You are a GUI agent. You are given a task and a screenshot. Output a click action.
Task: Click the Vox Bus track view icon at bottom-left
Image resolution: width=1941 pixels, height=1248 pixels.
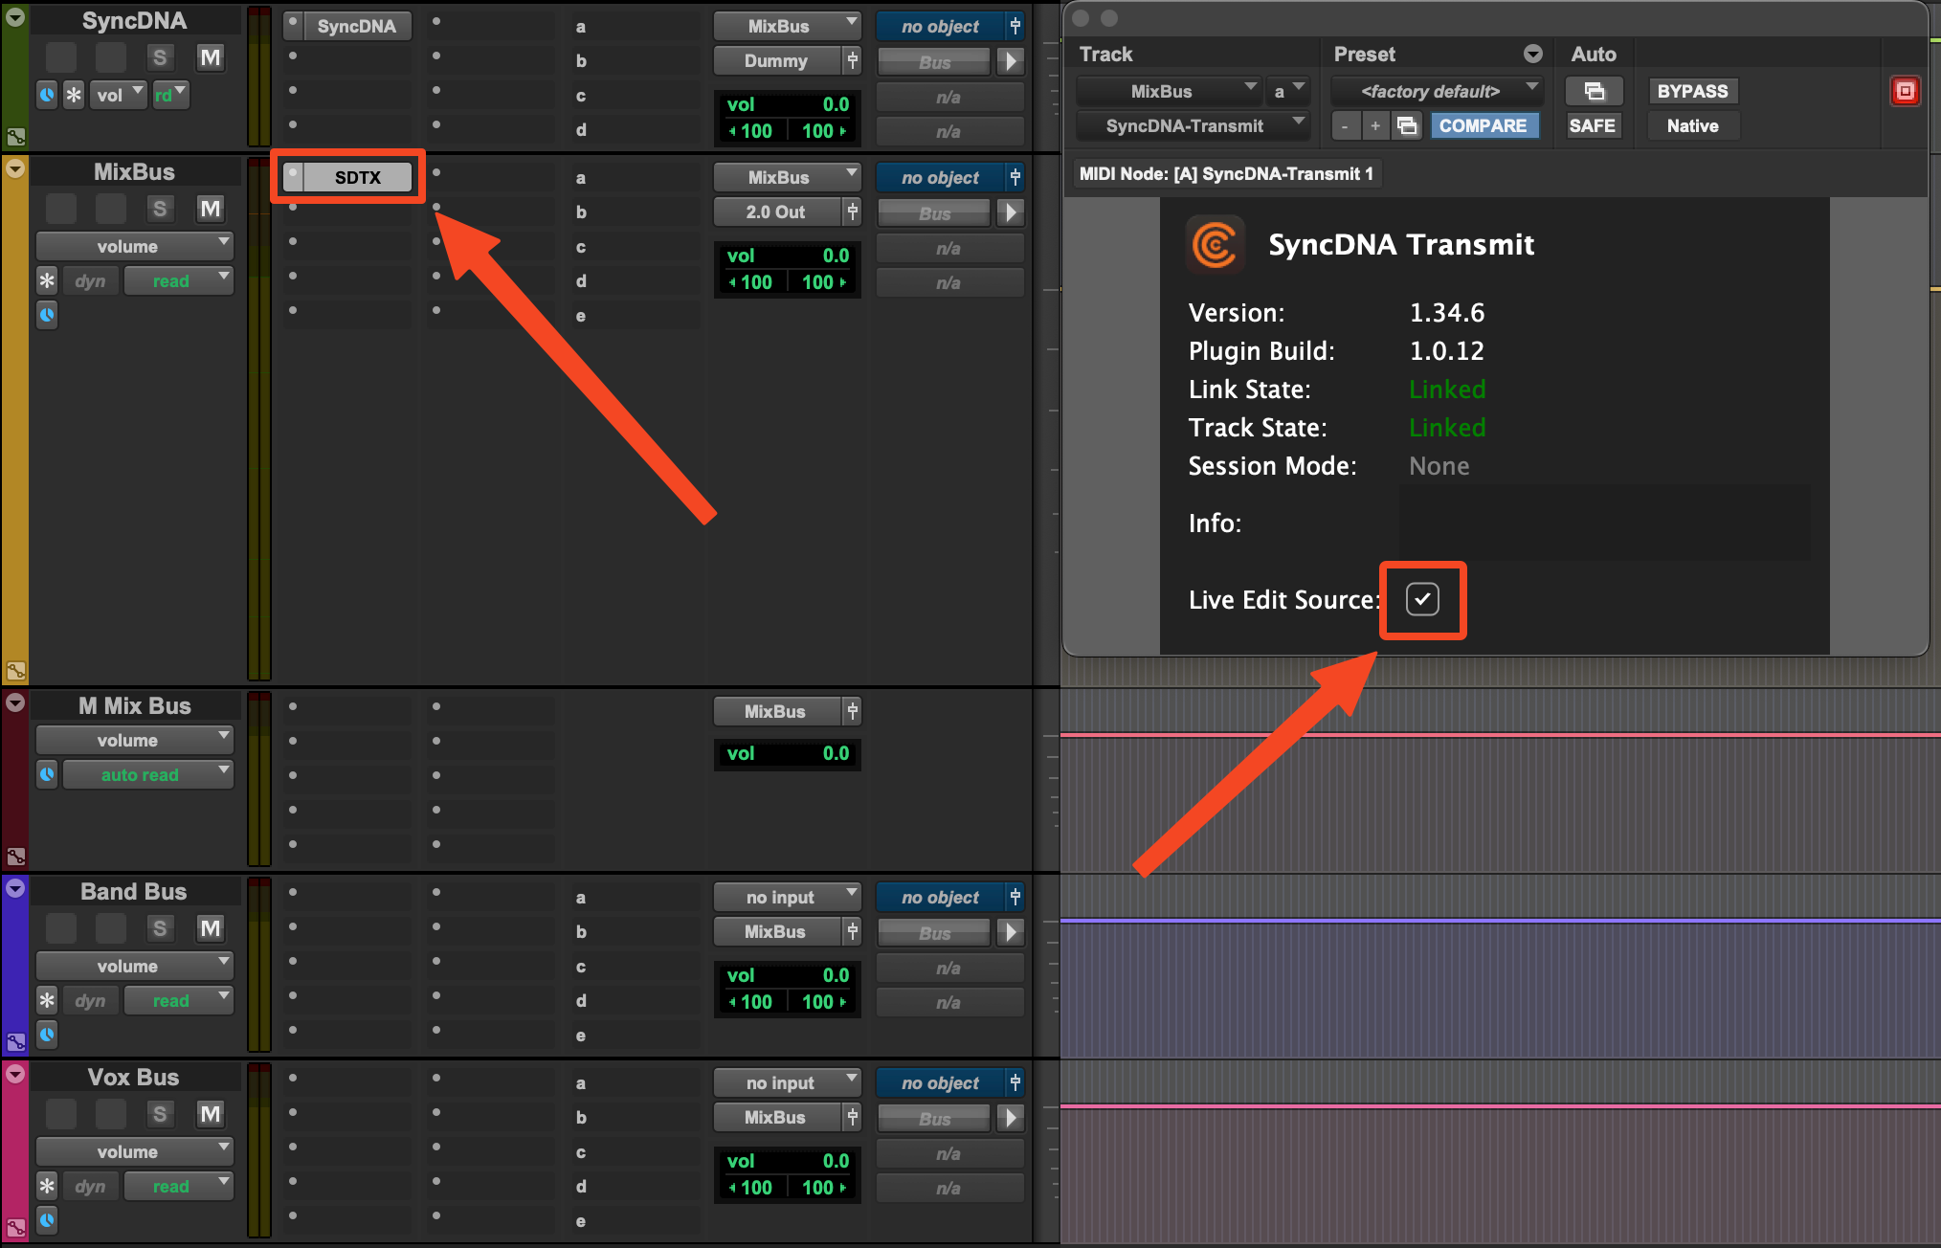[15, 1227]
